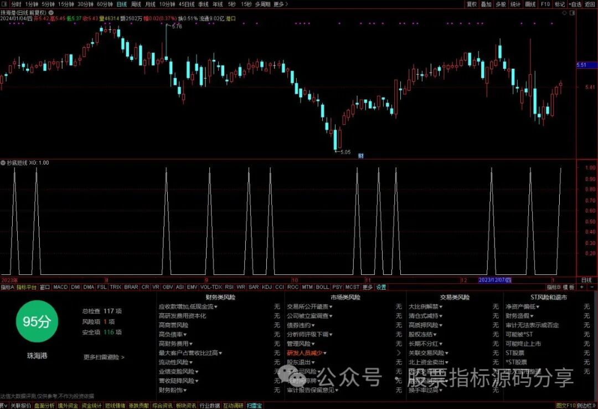Select the 年线 yearly period
Viewport: 598px width, 409px height.
point(218,4)
